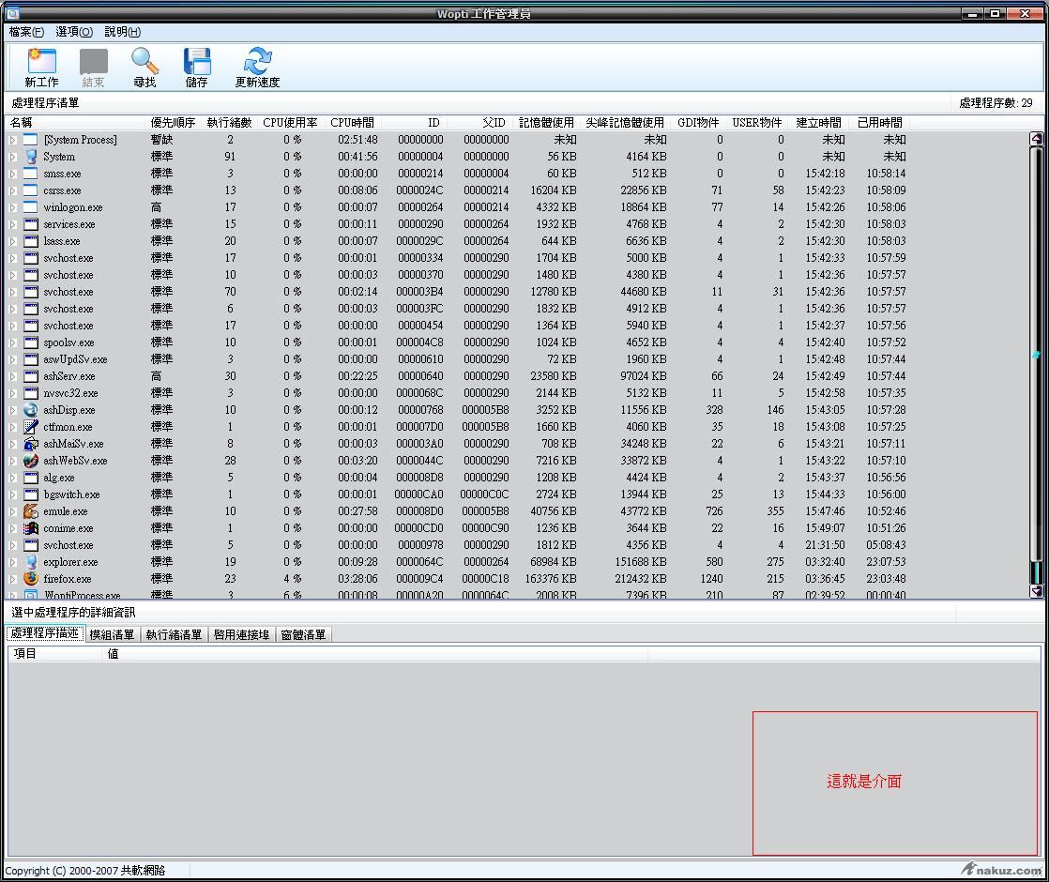Image resolution: width=1049 pixels, height=882 pixels.
Task: Sort by the 記憶體使用 column header
Action: point(546,123)
